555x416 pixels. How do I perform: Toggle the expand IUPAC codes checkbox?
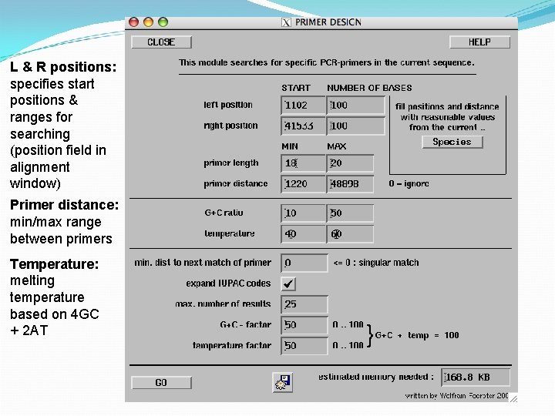(288, 283)
